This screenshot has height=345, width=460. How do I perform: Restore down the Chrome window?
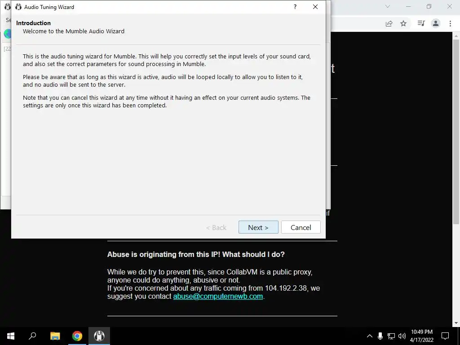coord(429,6)
